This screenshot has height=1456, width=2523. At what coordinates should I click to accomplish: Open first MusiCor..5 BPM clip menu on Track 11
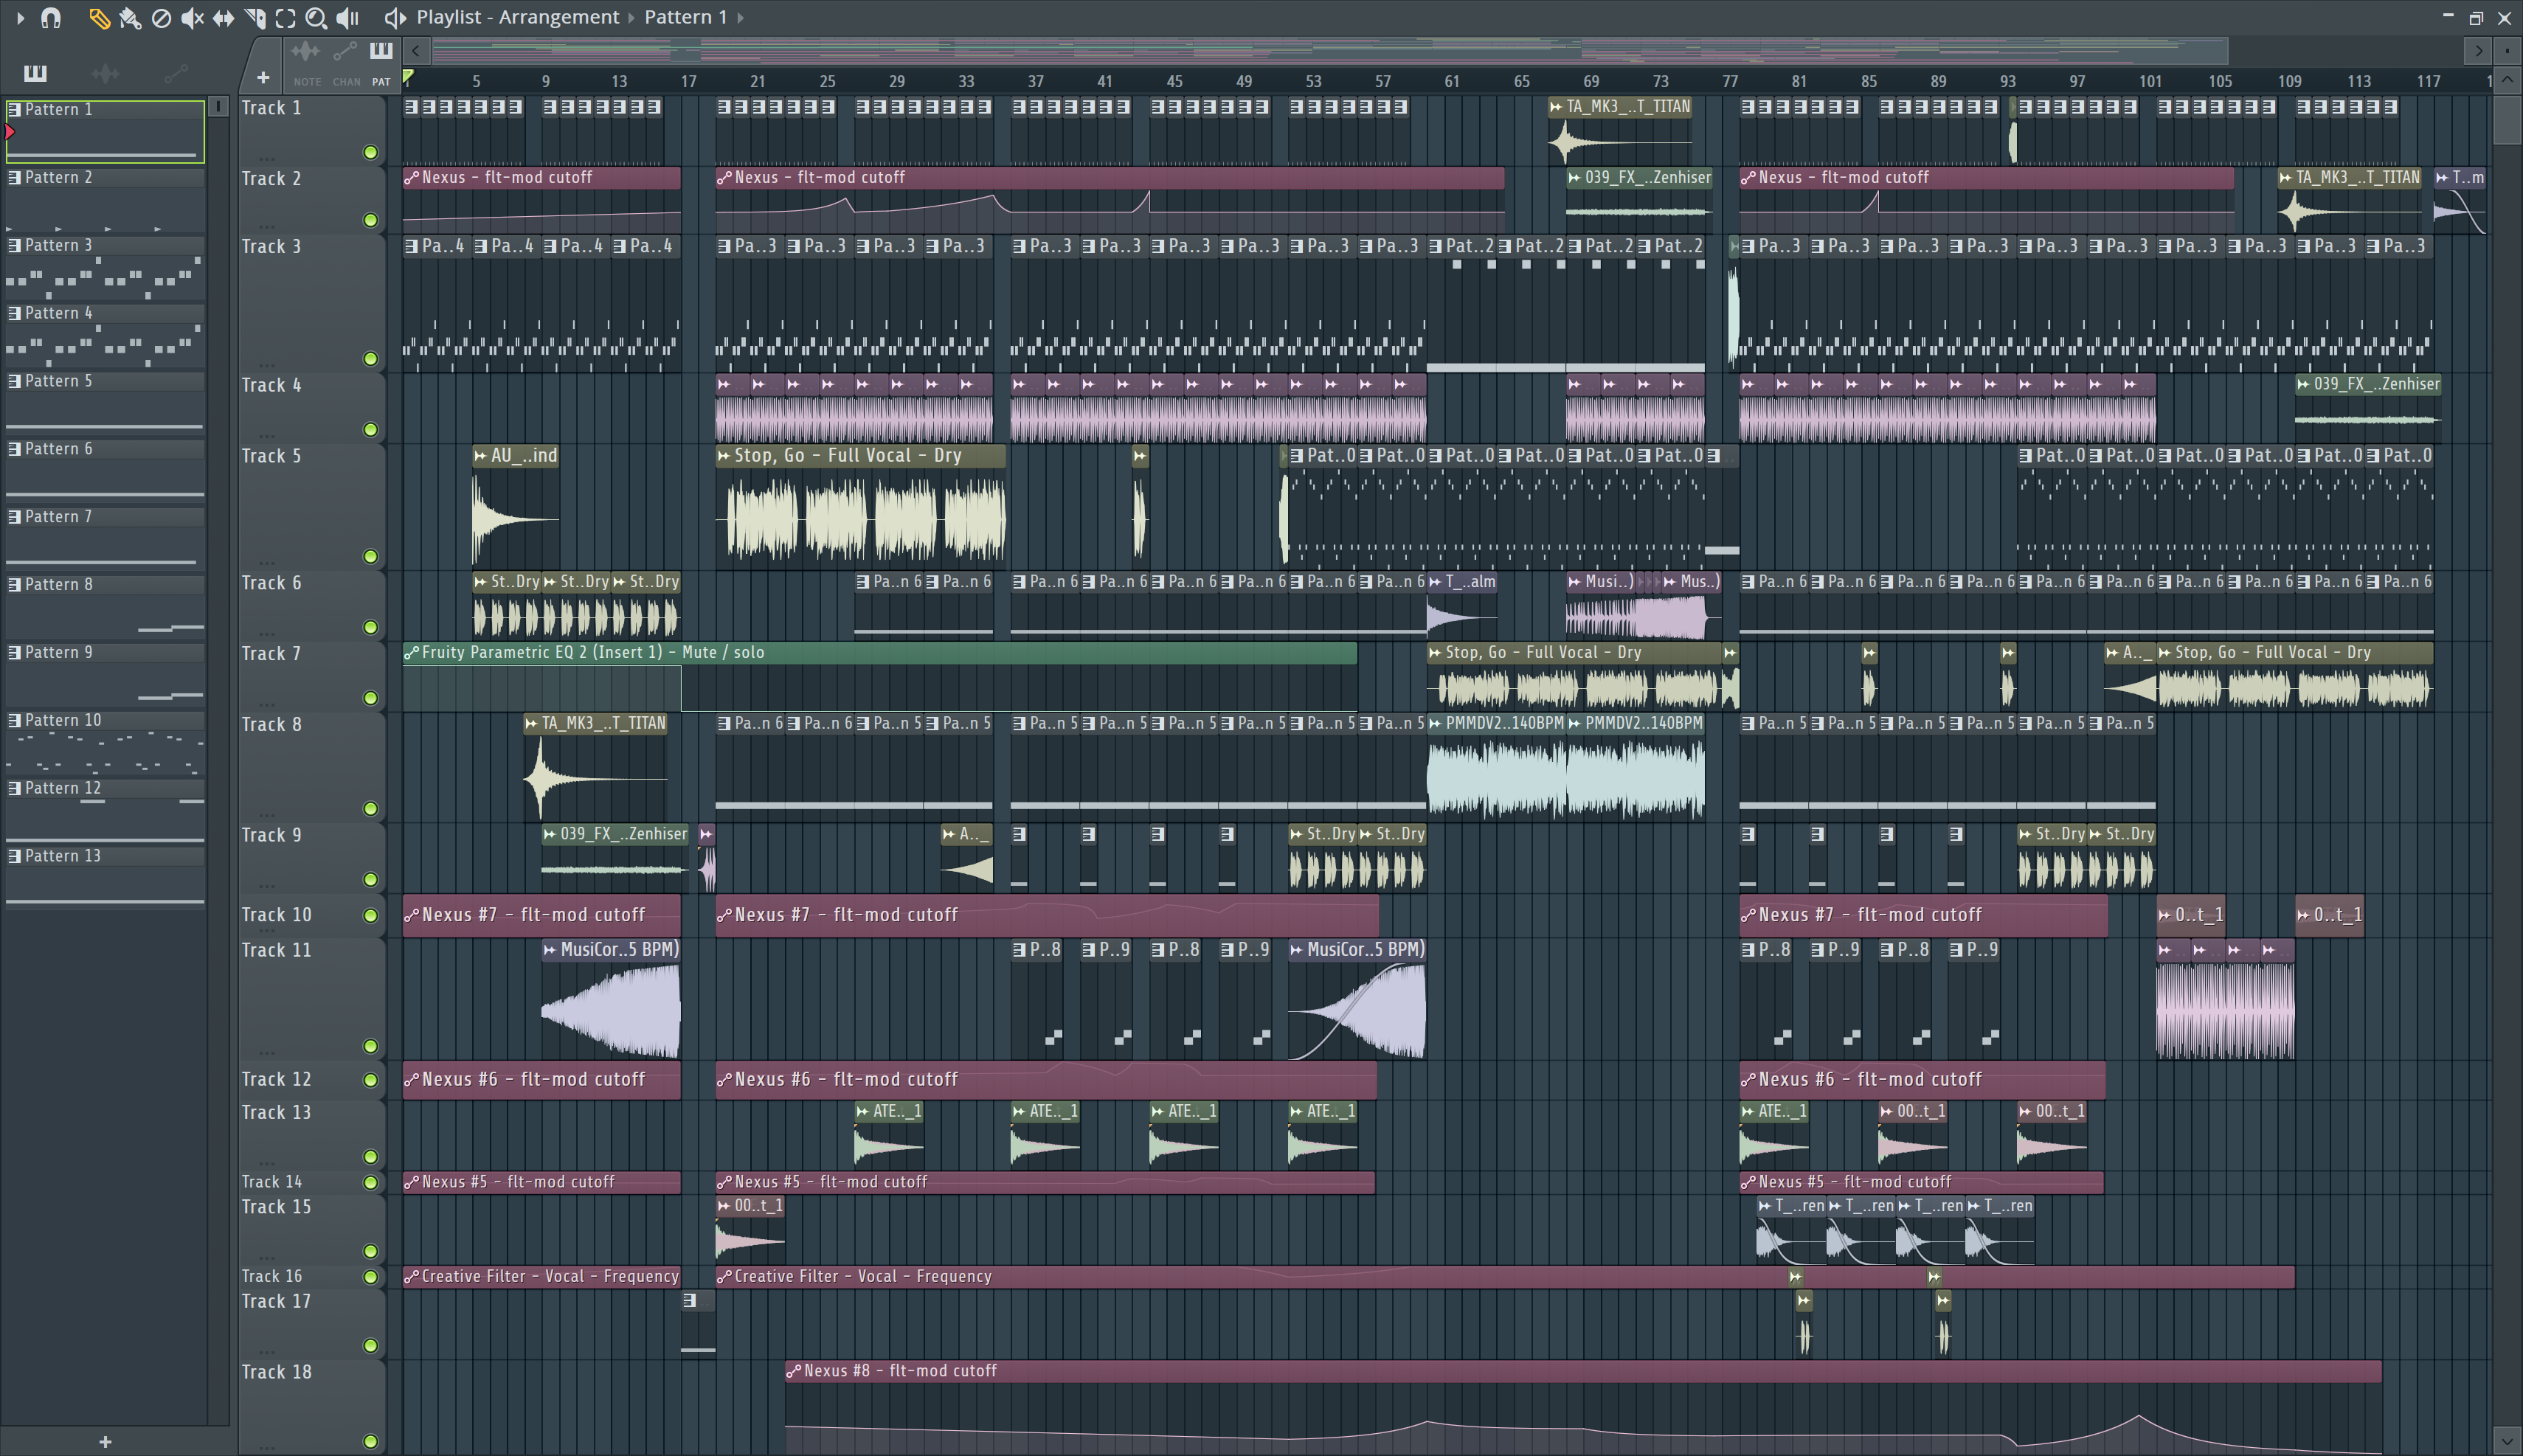click(550, 950)
